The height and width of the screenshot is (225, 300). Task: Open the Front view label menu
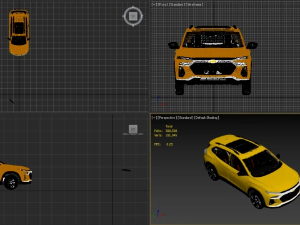tap(163, 4)
